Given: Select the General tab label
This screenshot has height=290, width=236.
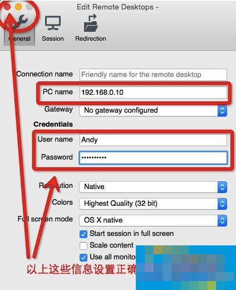Looking at the screenshot, I should [19, 38].
